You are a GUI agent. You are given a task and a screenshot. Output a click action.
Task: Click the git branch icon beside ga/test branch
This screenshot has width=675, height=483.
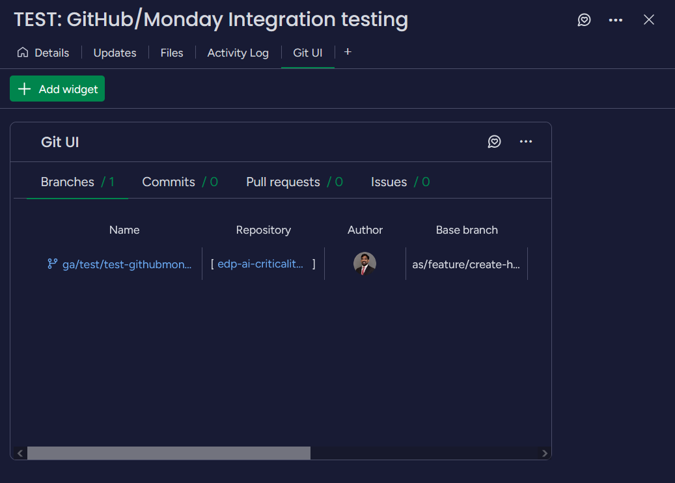[53, 264]
